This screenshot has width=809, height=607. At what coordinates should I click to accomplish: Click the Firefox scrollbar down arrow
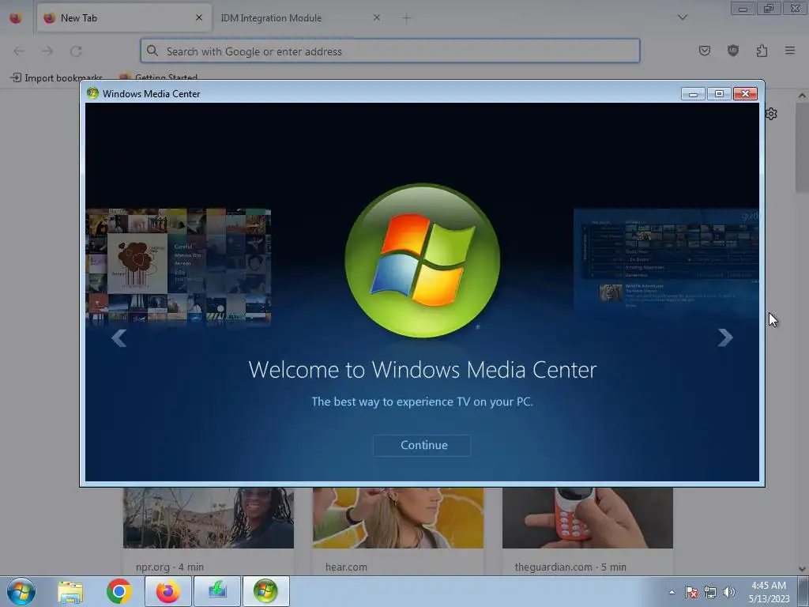point(802,569)
